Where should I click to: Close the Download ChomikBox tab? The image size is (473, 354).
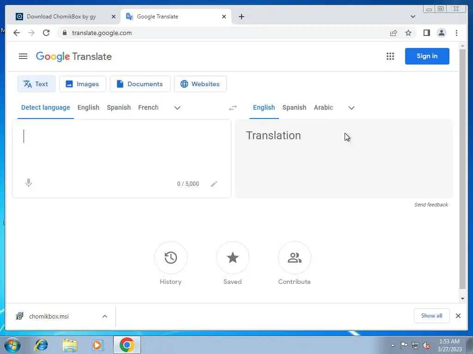tap(114, 17)
